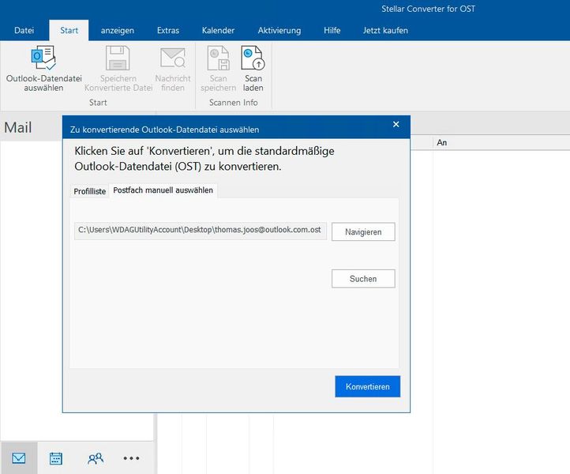
Task: Click the Outlook-Datendatei auswählen icon
Action: [x=43, y=58]
